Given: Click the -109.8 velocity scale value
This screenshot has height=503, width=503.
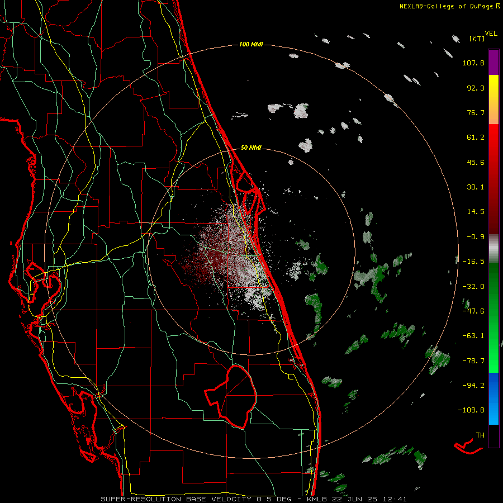Looking at the screenshot, I should click(472, 410).
